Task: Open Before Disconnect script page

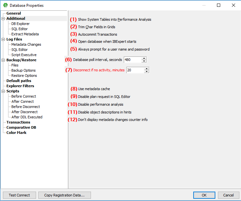Action: click(x=26, y=107)
